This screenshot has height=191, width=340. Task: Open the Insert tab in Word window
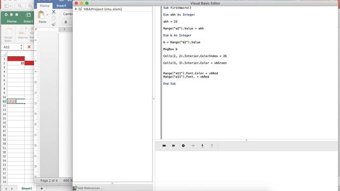click(x=61, y=6)
